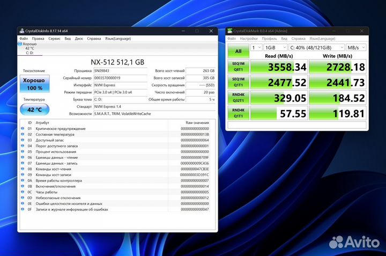
Task: Click the 42 °C temperature button
Action: [34, 109]
